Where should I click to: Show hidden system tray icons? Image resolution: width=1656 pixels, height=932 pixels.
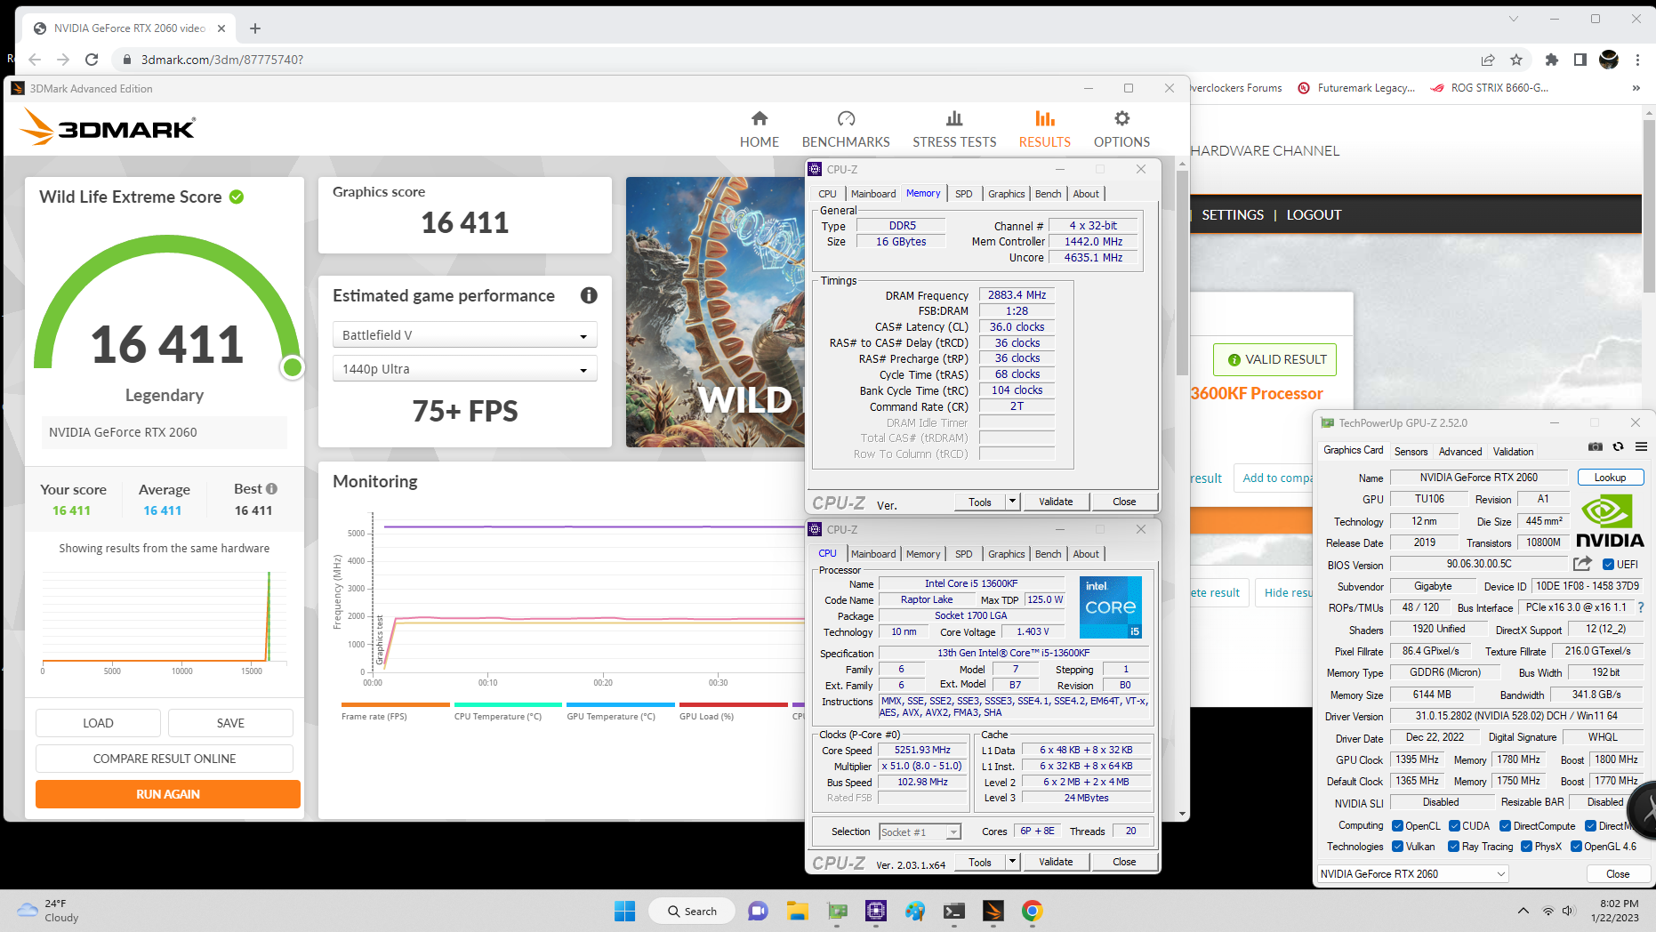coord(1523,911)
